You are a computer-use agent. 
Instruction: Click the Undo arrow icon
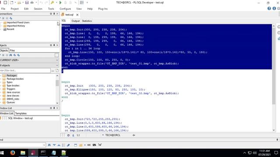[x=41, y=3]
